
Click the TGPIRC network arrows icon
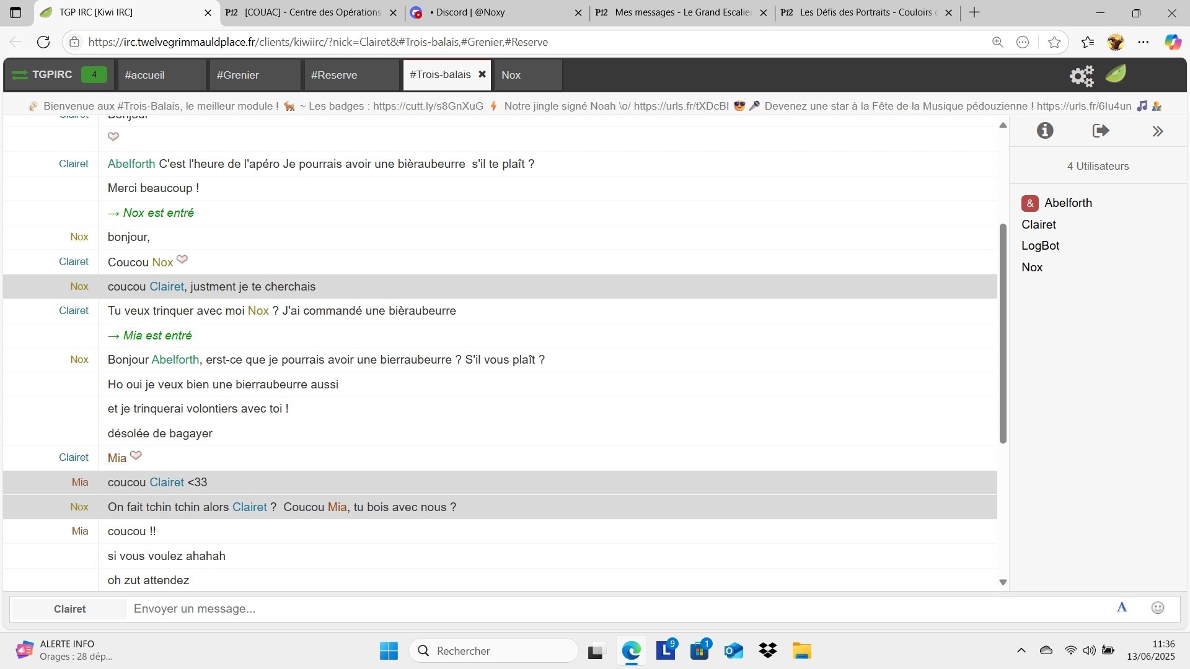(x=20, y=75)
